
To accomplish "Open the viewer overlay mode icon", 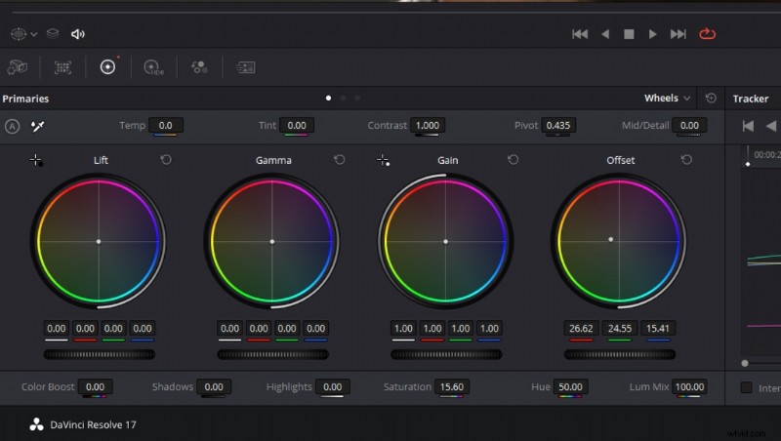I will [x=19, y=34].
